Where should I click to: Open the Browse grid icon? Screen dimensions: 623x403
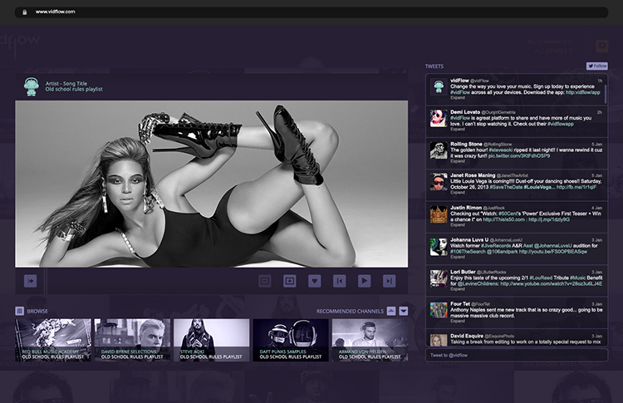click(19, 311)
